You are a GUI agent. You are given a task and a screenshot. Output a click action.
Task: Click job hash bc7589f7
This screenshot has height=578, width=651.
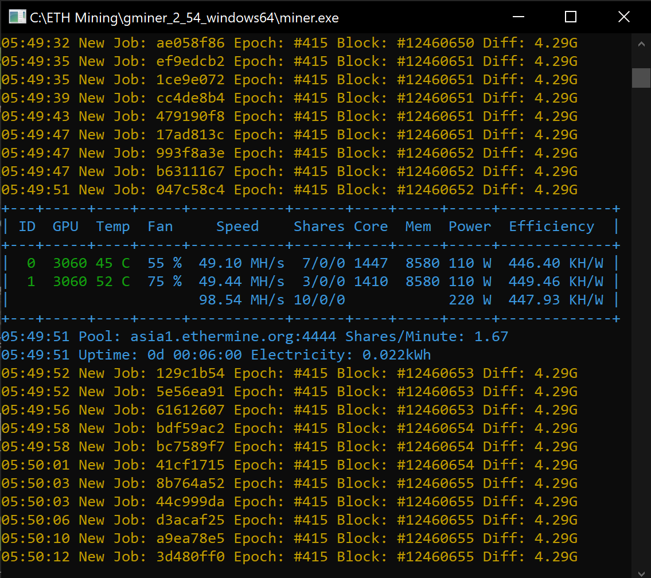pyautogui.click(x=190, y=447)
